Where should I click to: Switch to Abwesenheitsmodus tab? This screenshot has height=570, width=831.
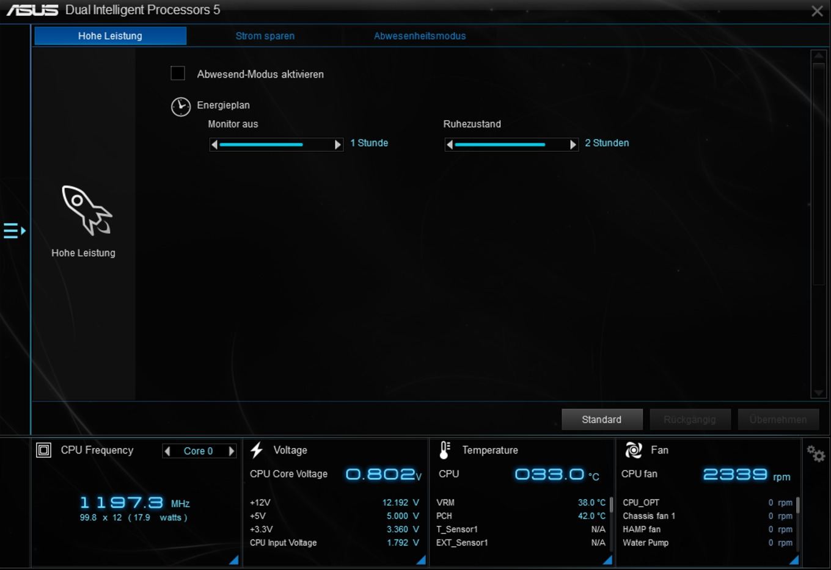(x=420, y=36)
